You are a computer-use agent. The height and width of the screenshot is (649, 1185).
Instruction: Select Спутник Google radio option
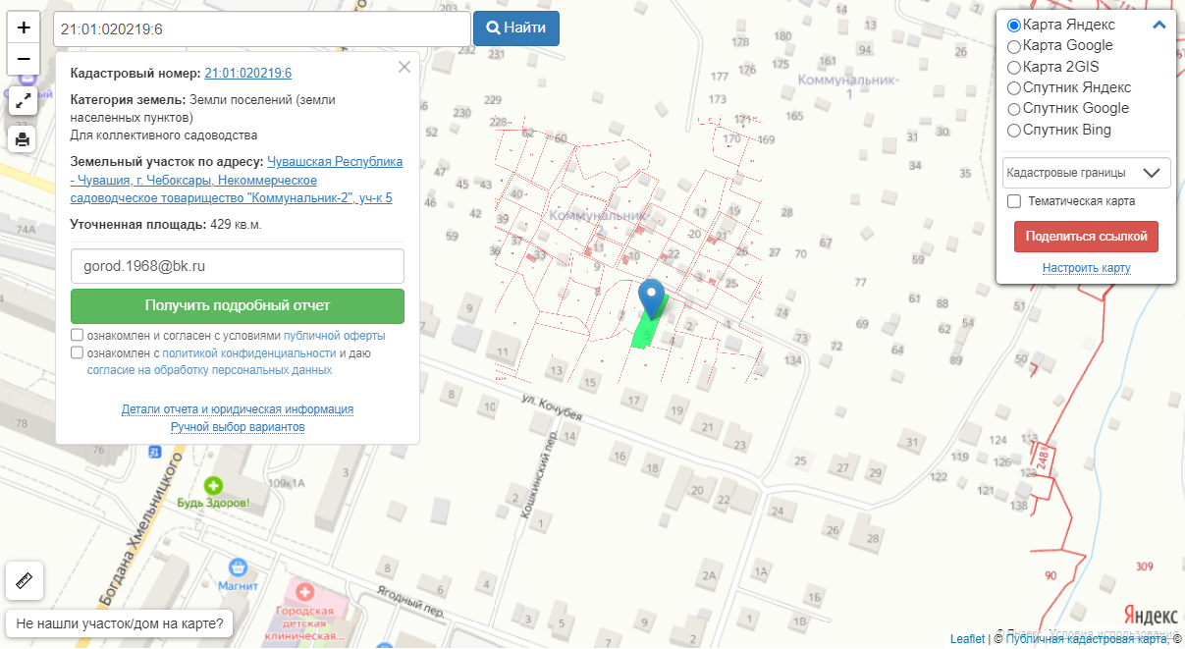tap(1014, 109)
